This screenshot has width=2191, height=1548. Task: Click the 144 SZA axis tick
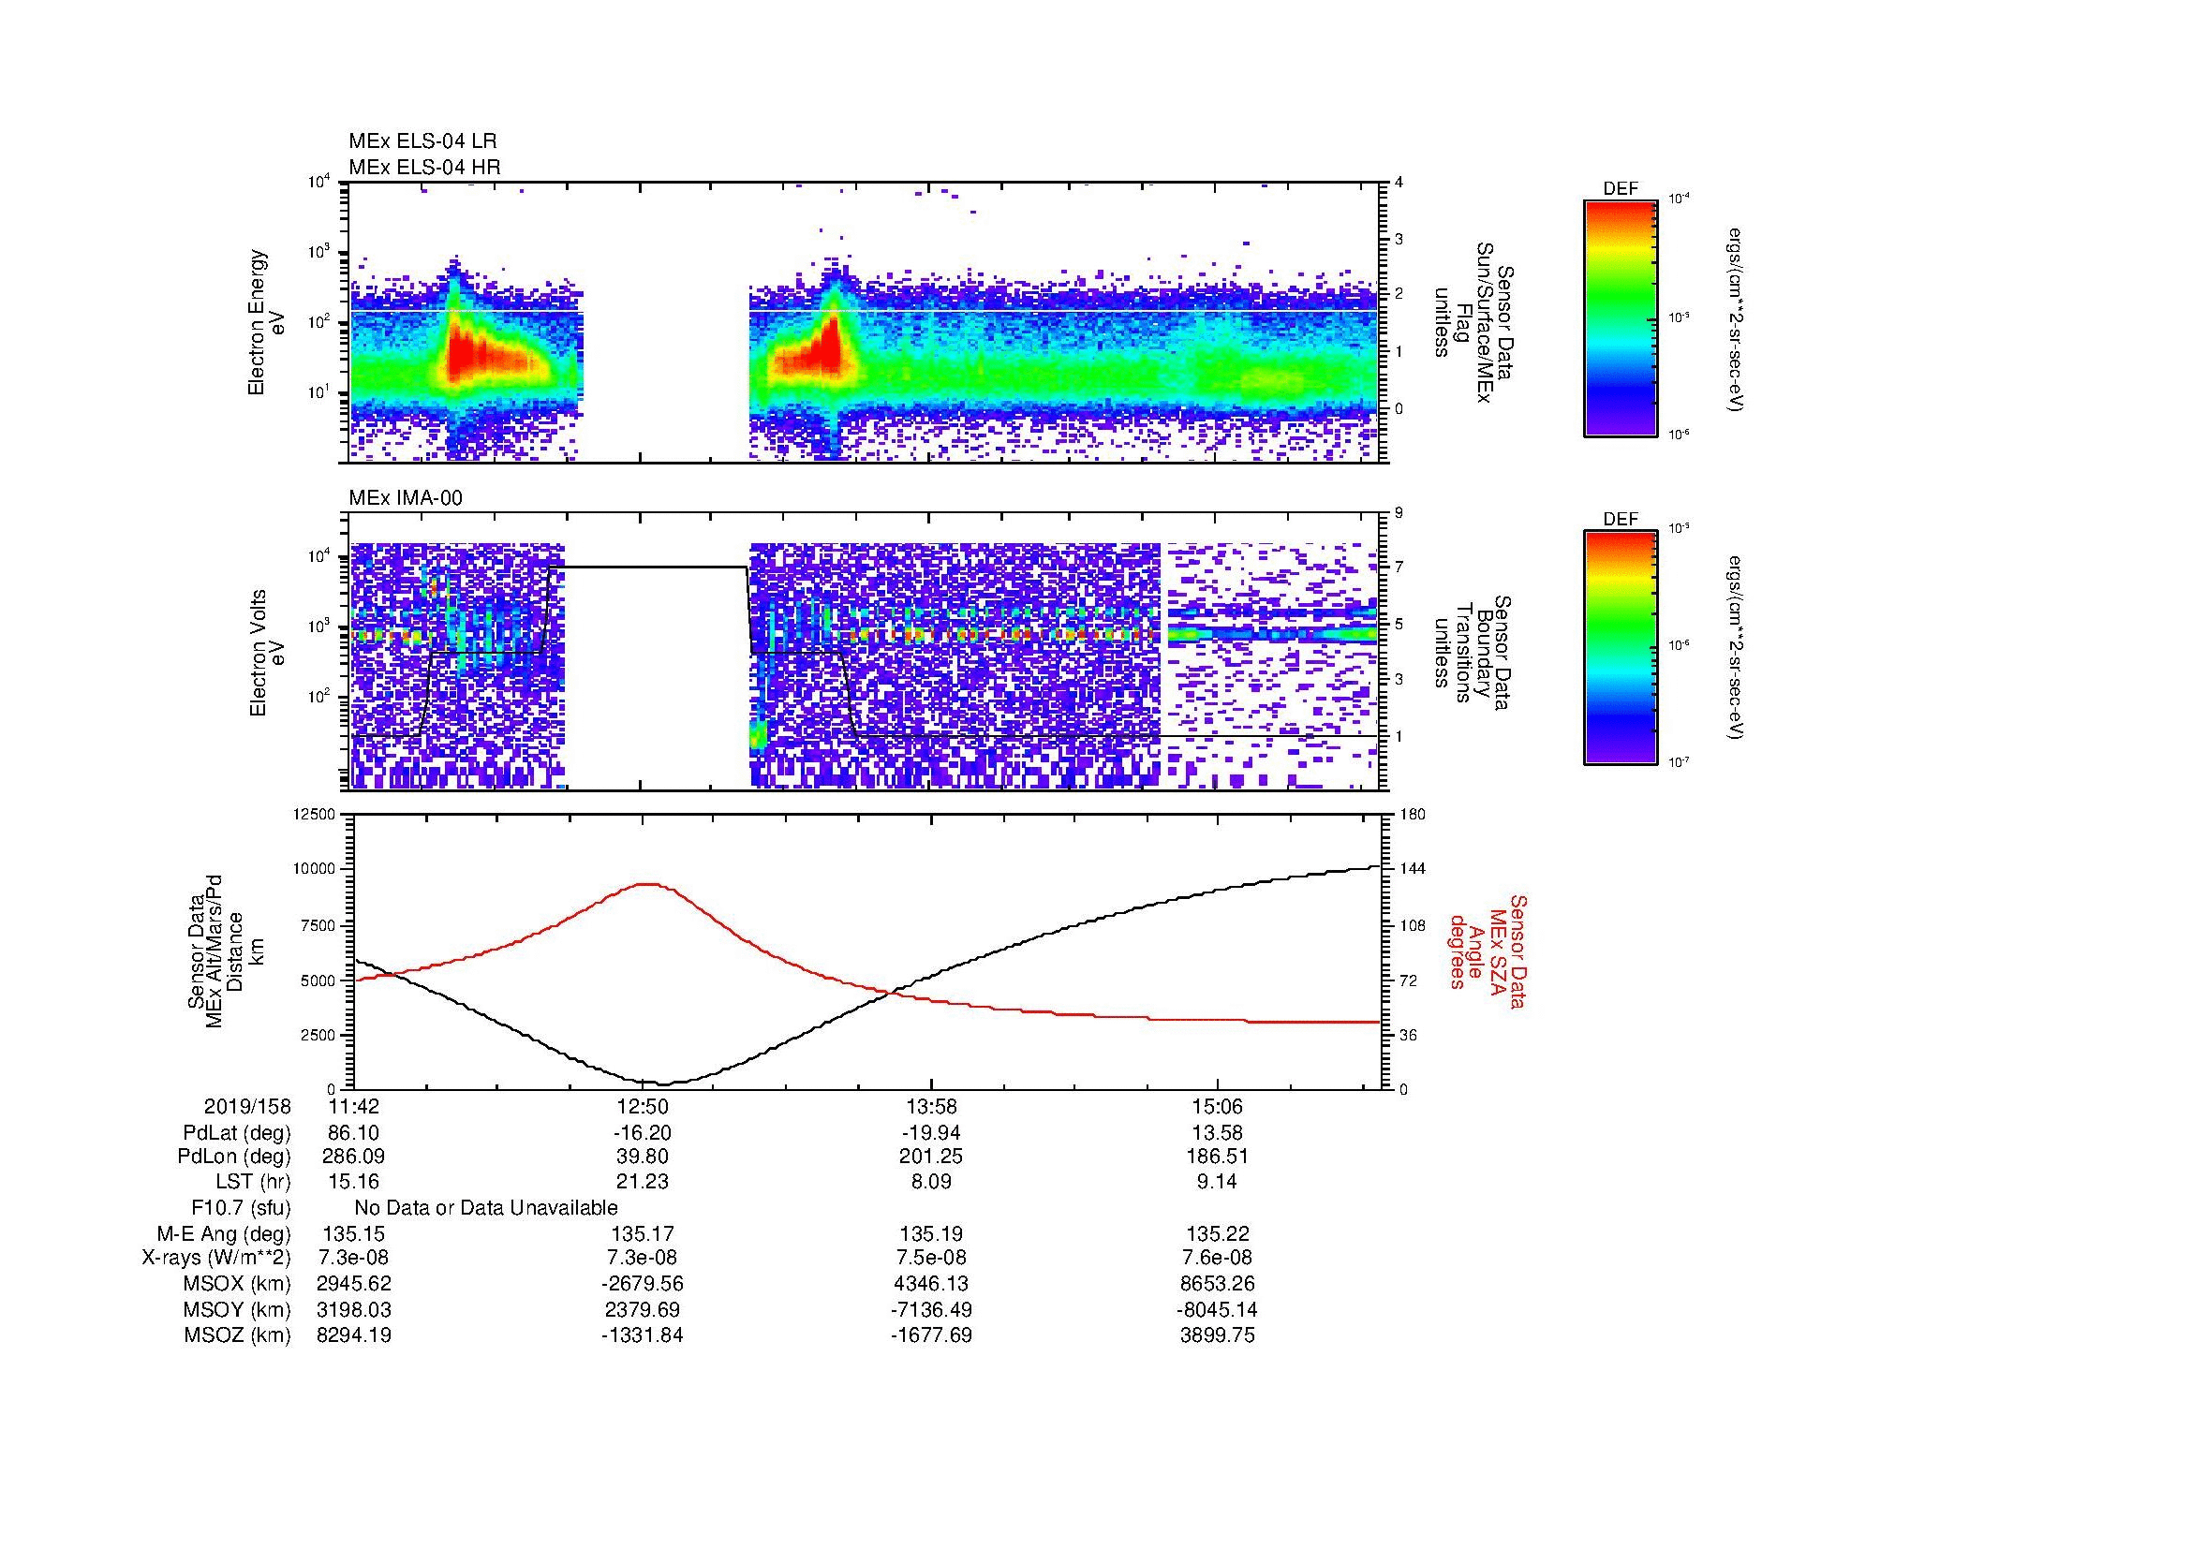pyautogui.click(x=1413, y=869)
